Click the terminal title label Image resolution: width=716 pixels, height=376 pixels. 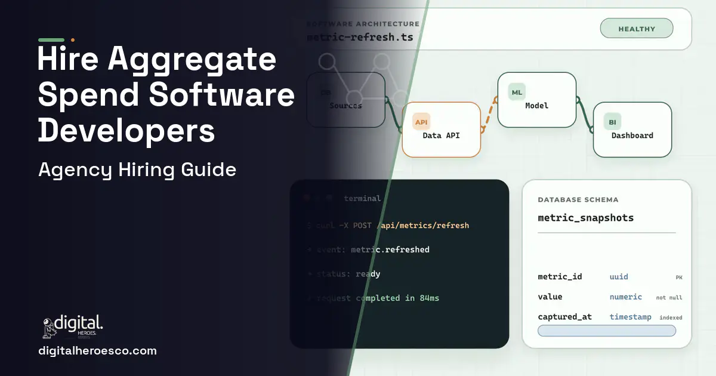[x=362, y=198]
